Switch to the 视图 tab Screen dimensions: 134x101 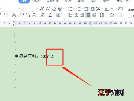pyautogui.click(x=94, y=1)
